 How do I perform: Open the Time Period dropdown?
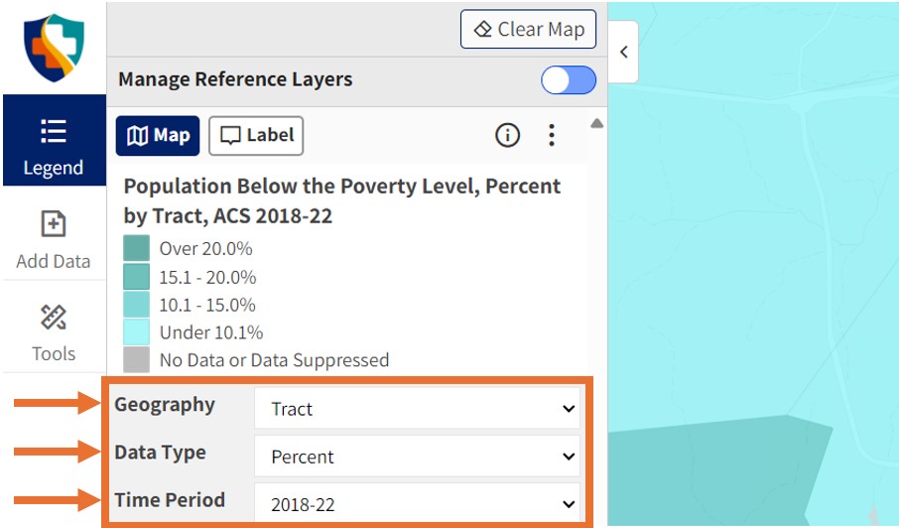pyautogui.click(x=417, y=504)
